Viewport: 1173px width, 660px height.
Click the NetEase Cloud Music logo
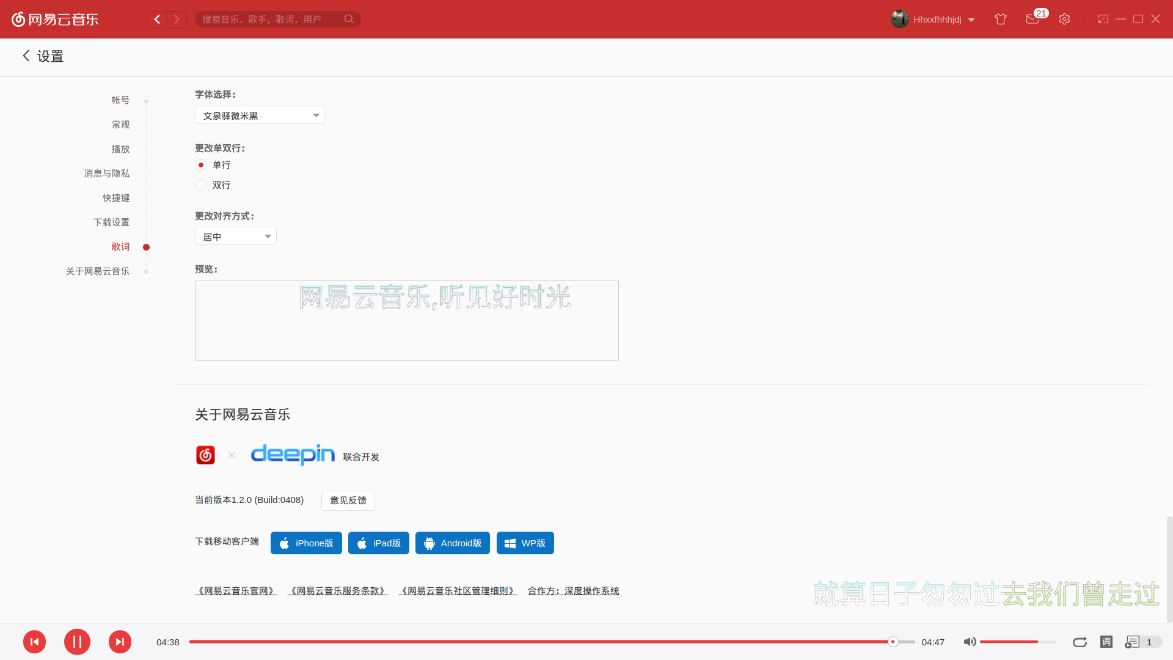coord(55,19)
